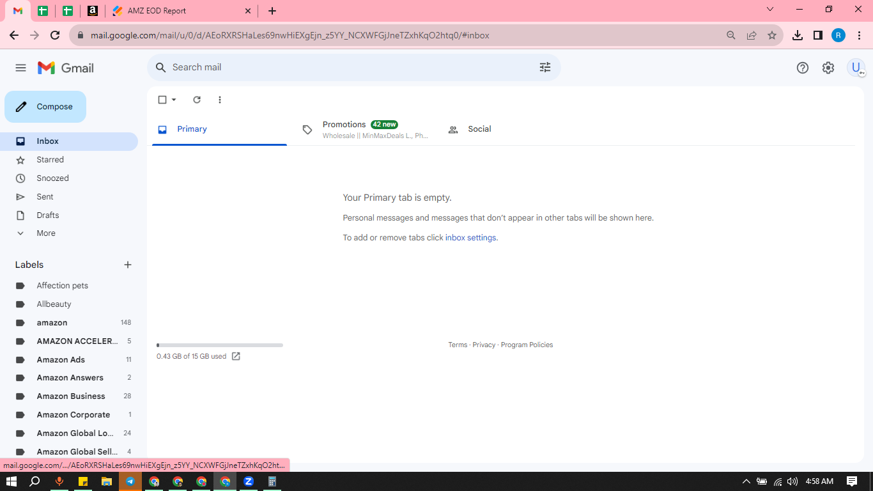Open the Sent folder
Image resolution: width=873 pixels, height=491 pixels.
tap(69, 197)
